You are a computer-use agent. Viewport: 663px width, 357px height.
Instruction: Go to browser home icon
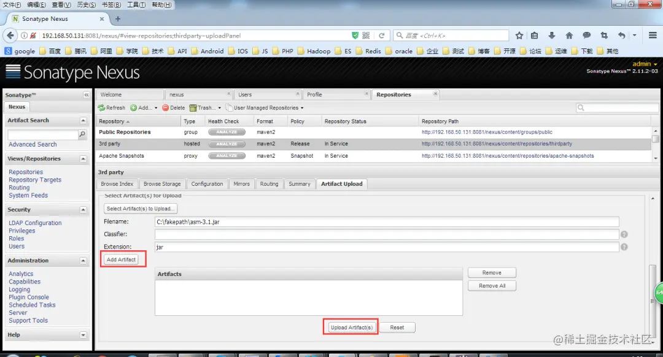569,36
